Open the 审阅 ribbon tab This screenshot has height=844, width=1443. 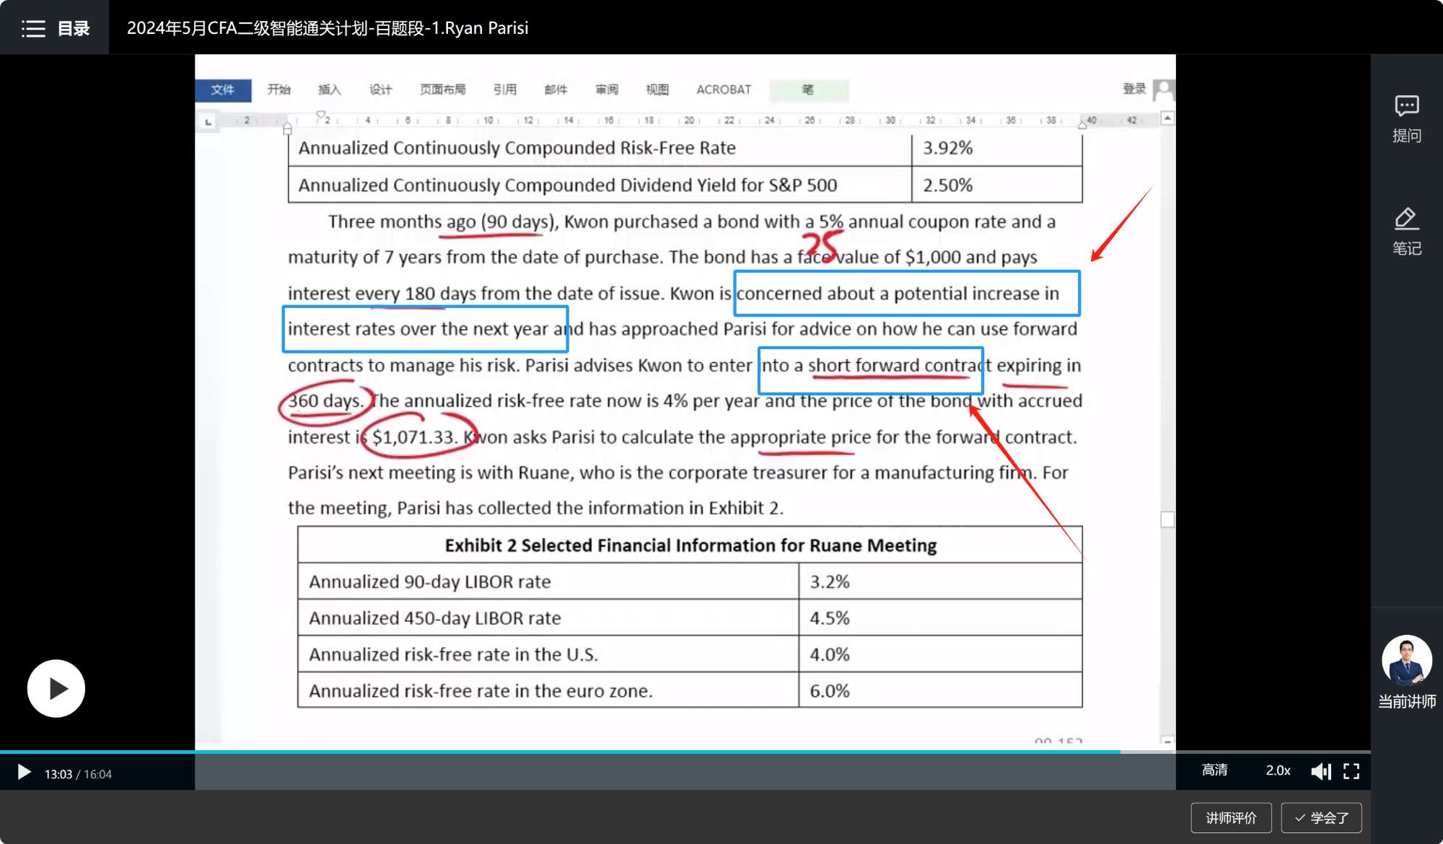pyautogui.click(x=606, y=89)
